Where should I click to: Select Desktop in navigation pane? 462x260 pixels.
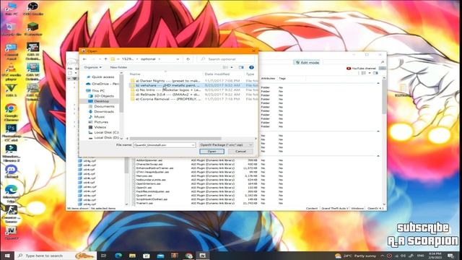click(101, 101)
